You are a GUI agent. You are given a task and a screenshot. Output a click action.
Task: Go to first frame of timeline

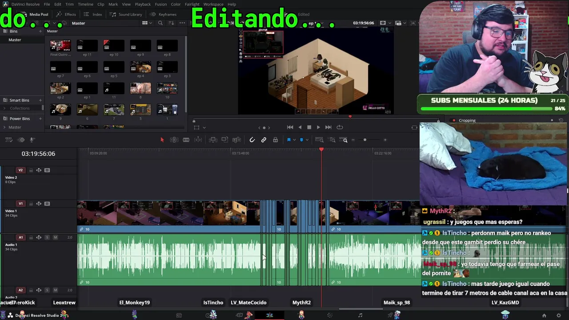pos(290,127)
